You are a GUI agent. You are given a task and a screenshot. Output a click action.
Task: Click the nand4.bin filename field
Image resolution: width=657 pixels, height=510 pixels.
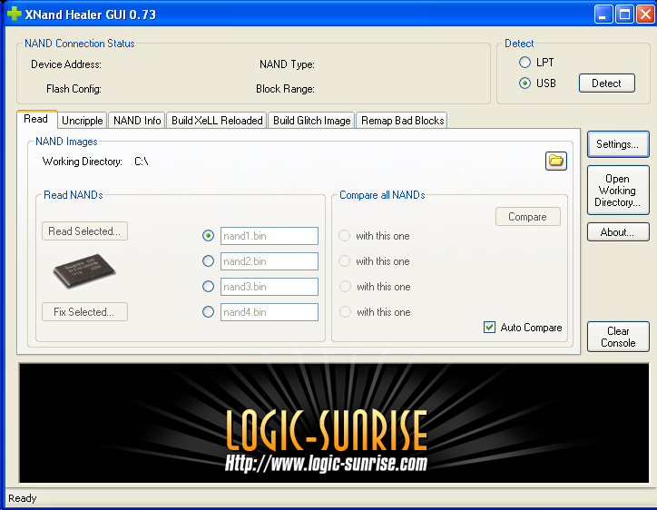(269, 312)
